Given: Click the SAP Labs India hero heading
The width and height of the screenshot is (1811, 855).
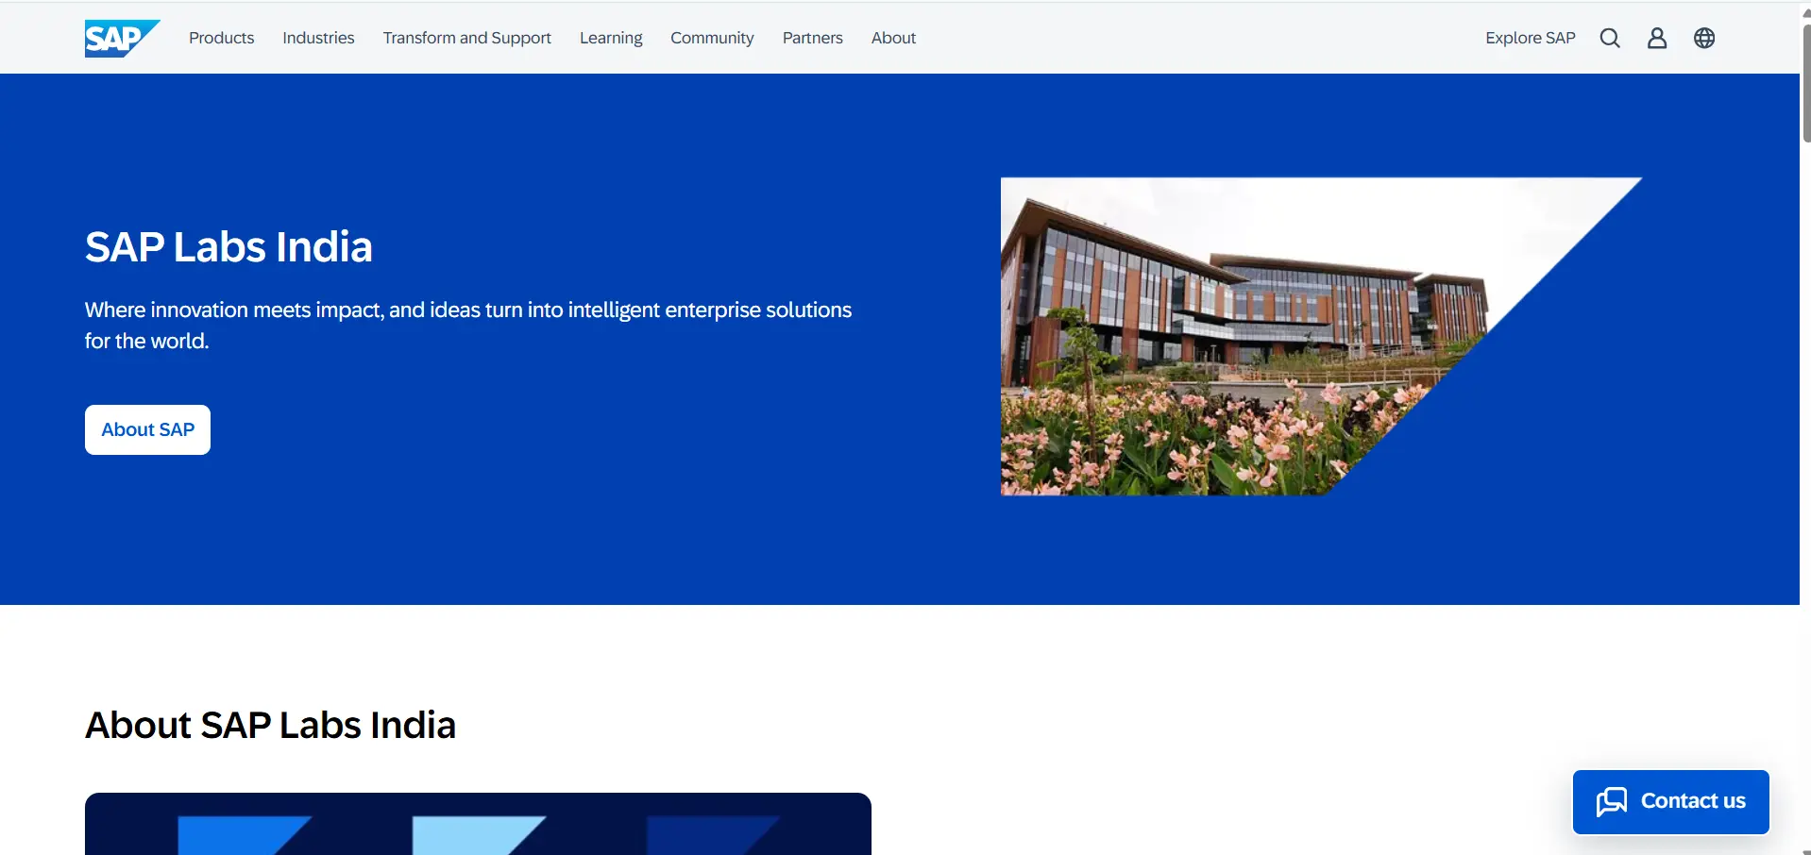Looking at the screenshot, I should pyautogui.click(x=228, y=247).
